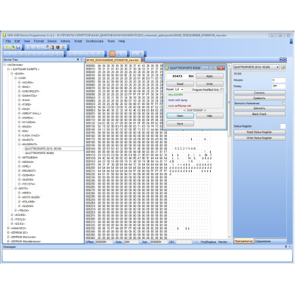Click the icon beside the QUATTROPORTE device dropdown
Screen dimensions: 295x295
(x=283, y=67)
